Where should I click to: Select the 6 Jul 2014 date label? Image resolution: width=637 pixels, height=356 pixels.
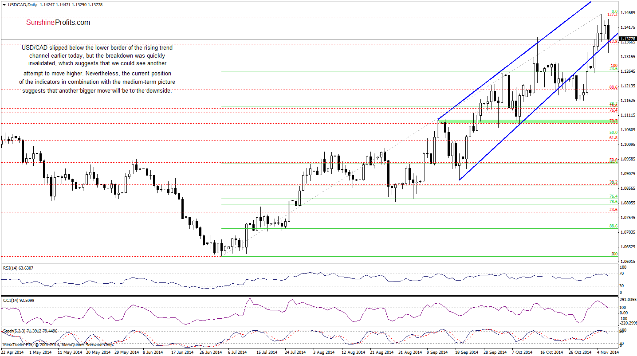click(238, 353)
